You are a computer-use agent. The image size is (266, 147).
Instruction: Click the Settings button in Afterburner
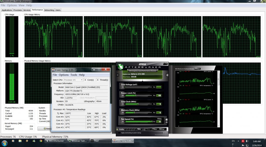161,129
